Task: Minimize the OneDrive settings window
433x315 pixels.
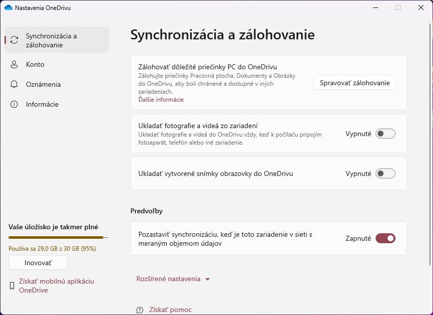Action: click(x=375, y=7)
